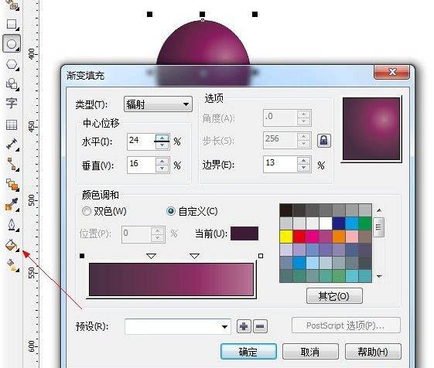
Task: Select the Ellipse tool in toolbox
Action: (x=12, y=44)
